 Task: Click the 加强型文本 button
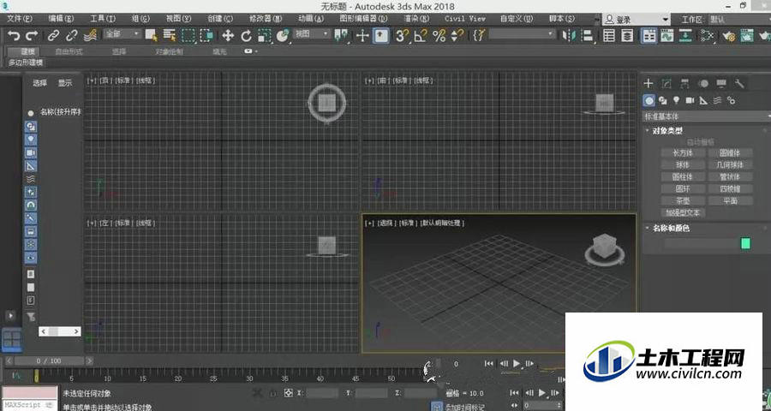point(683,212)
